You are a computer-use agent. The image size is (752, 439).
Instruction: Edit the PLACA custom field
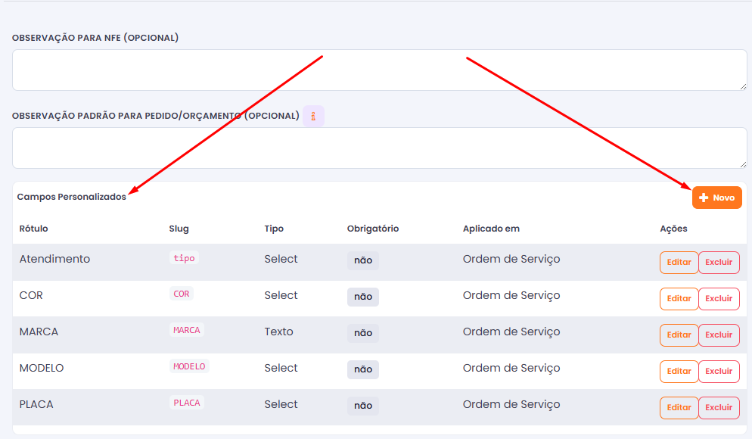[679, 408]
